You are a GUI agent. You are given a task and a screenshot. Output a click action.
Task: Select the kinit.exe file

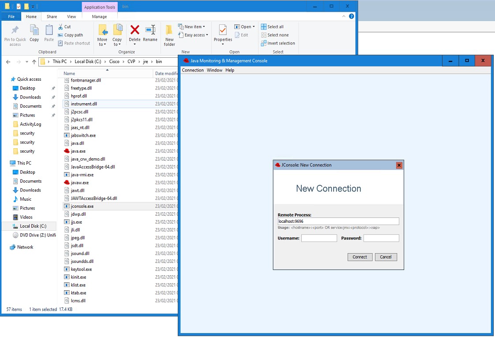(x=78, y=277)
